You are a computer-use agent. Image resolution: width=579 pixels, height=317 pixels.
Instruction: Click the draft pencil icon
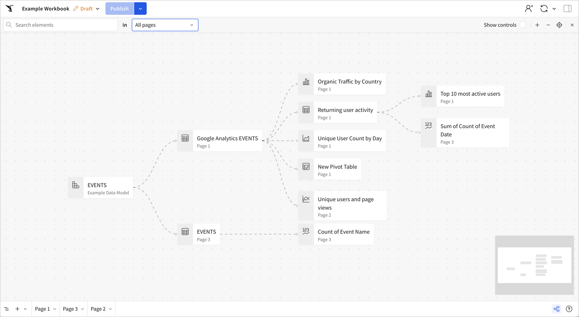point(76,9)
